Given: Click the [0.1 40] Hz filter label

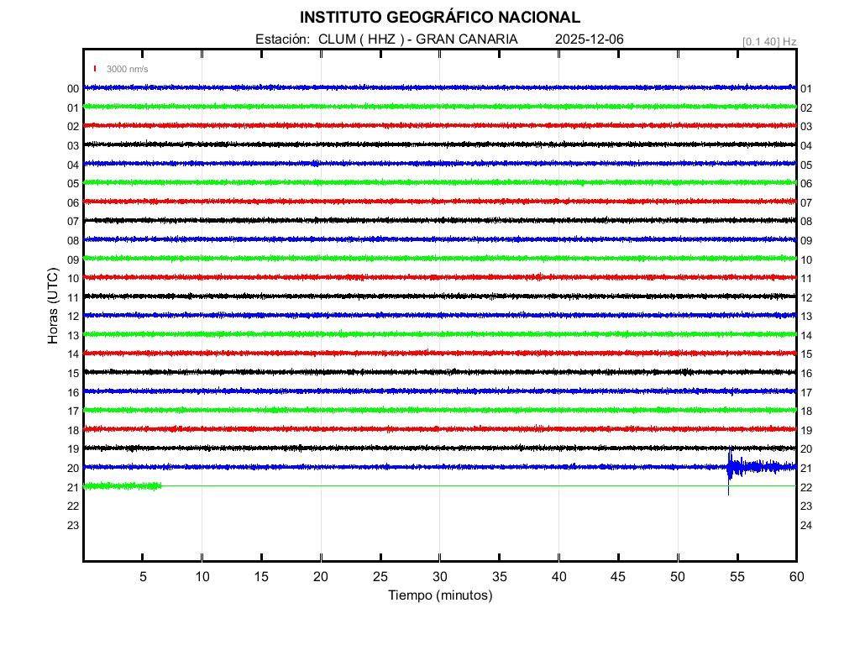Looking at the screenshot, I should (768, 41).
